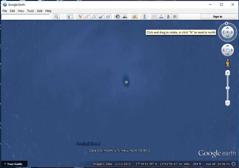The width and height of the screenshot is (239, 168).
Task: Click in the search input field
Action: point(25,16)
